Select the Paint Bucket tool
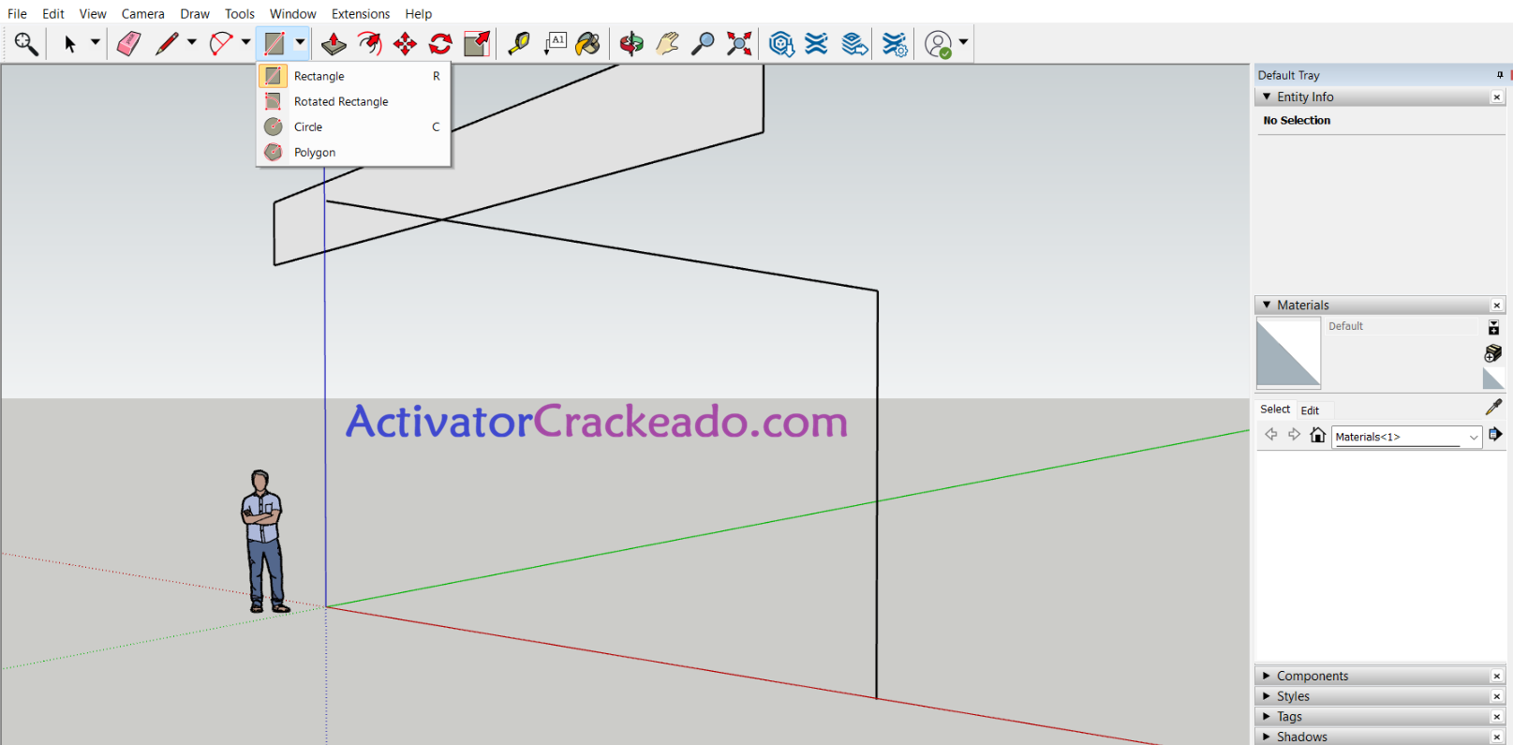 tap(588, 44)
